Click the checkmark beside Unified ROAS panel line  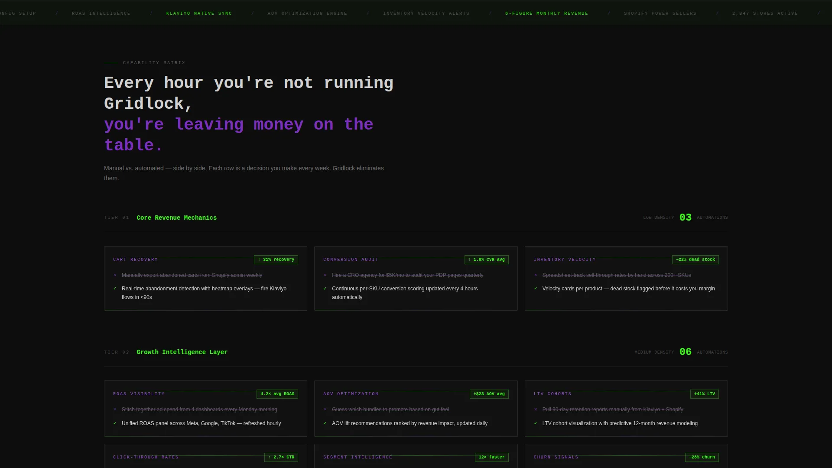click(115, 423)
